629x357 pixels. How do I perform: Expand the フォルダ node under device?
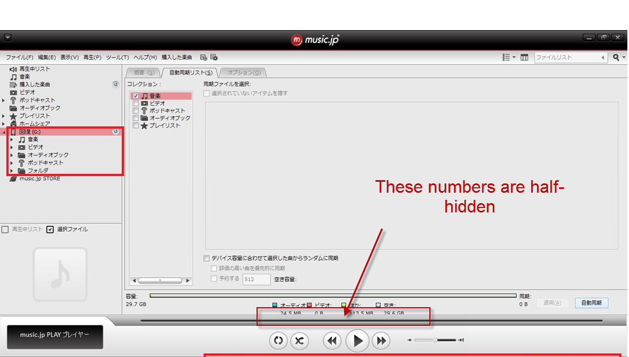[11, 171]
